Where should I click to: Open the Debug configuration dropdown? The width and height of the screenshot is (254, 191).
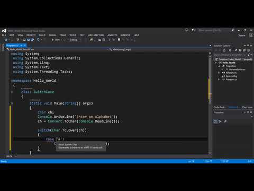tap(75, 40)
